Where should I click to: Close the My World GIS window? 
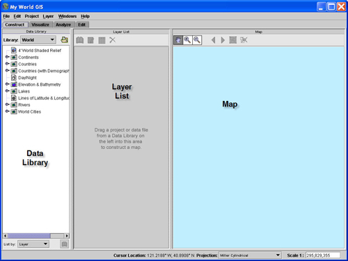tap(341, 7)
